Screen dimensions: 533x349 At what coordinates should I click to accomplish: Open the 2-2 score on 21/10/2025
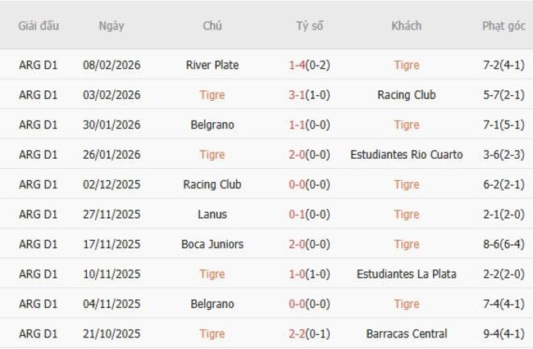click(x=297, y=334)
